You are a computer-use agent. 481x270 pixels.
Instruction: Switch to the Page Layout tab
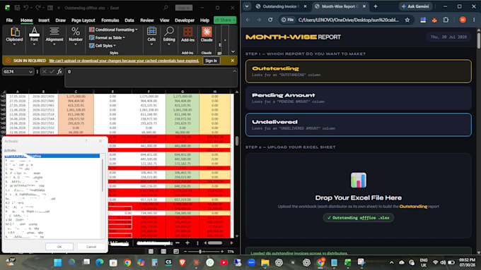click(83, 20)
